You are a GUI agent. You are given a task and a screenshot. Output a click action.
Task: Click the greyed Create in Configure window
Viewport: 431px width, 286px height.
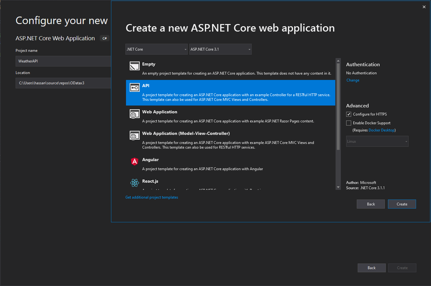[x=402, y=268]
